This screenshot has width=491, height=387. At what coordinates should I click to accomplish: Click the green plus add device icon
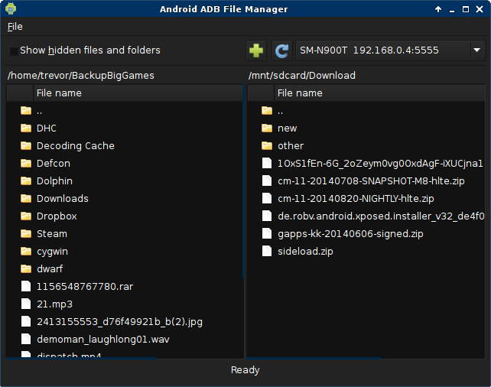[x=256, y=50]
